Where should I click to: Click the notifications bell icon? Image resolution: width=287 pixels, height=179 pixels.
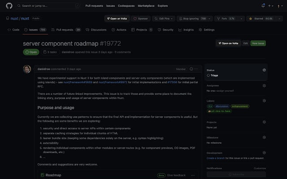(x=263, y=6)
